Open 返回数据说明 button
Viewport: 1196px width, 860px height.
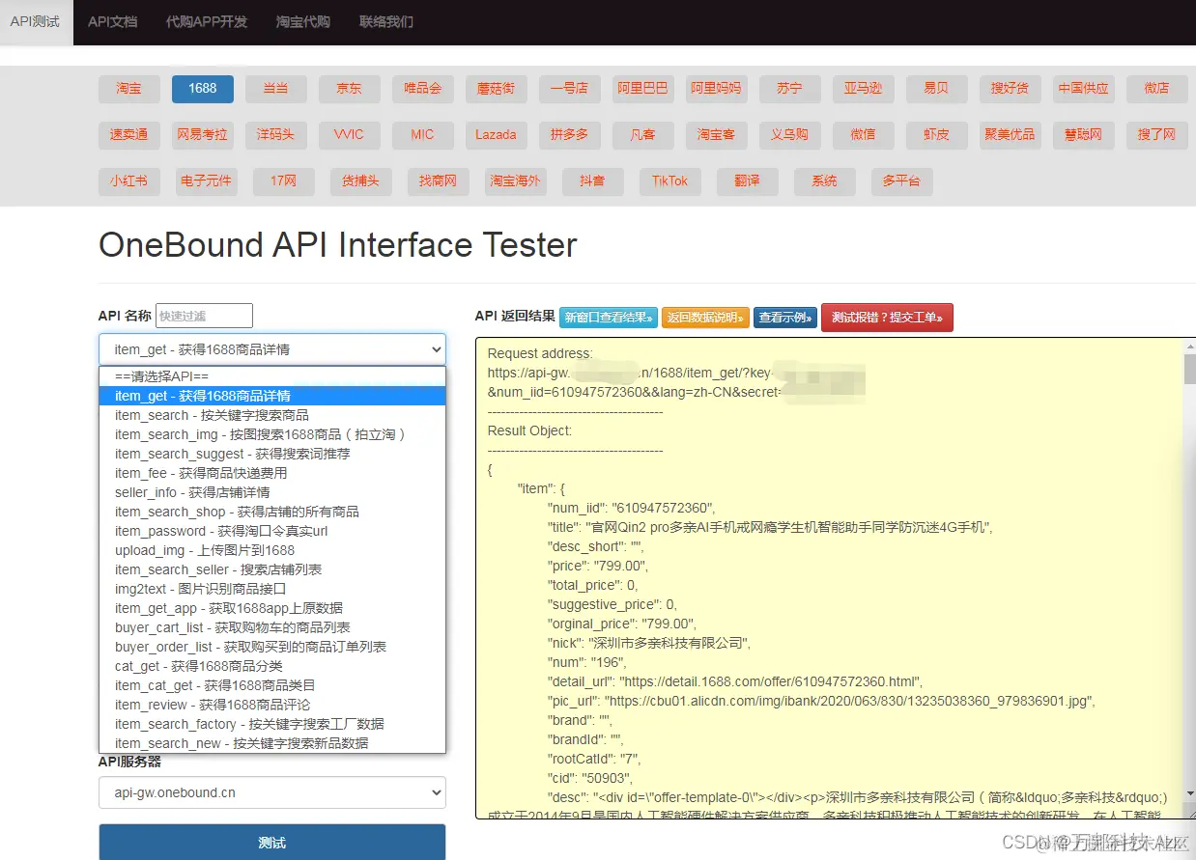pyautogui.click(x=705, y=317)
